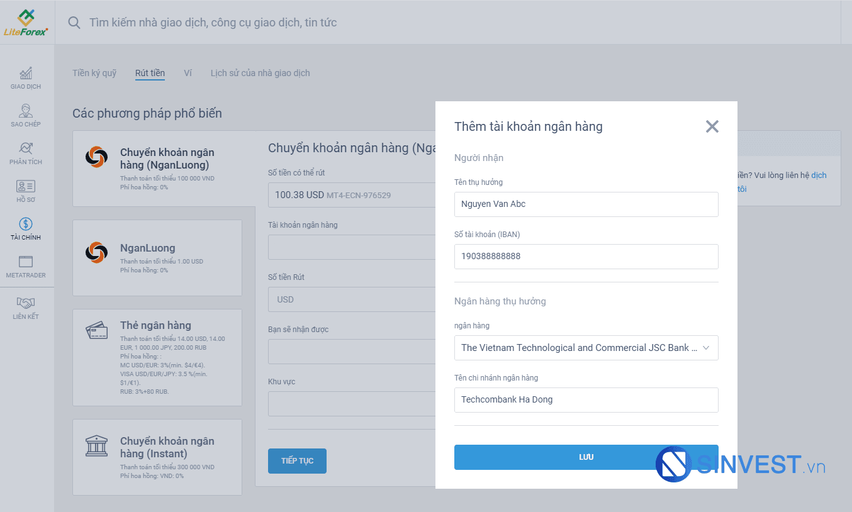Click the Số tài khoản (IBAN) field
852x512 pixels.
coord(586,257)
